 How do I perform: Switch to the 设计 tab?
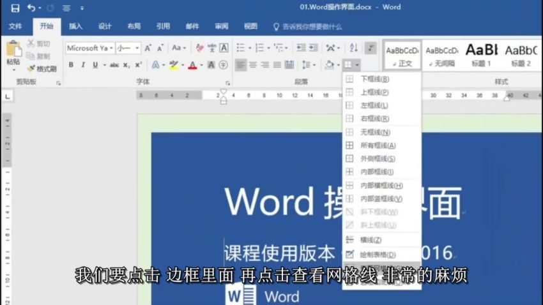(x=105, y=26)
